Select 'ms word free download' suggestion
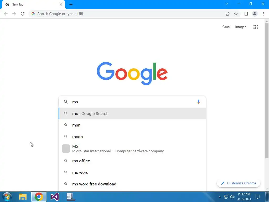 tap(132, 184)
